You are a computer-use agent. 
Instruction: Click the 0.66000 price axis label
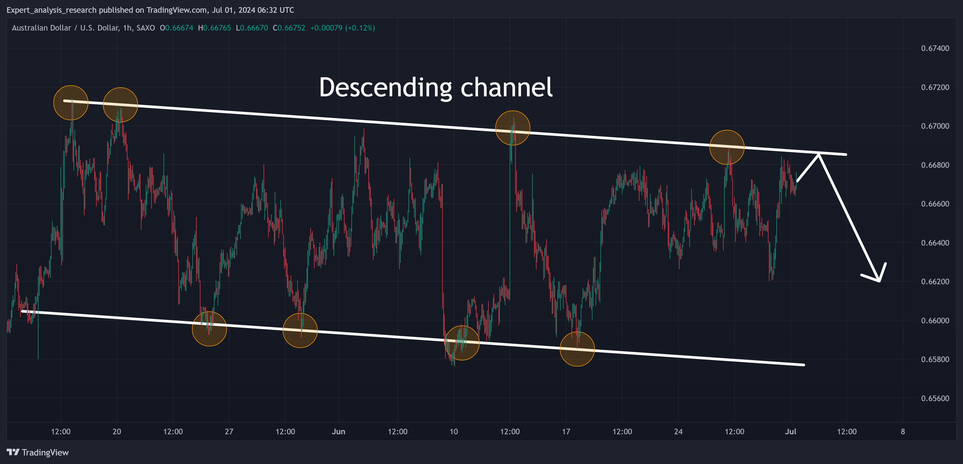pos(935,320)
